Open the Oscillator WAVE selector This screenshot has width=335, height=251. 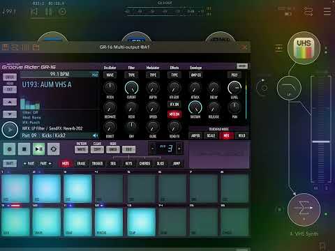pos(110,75)
